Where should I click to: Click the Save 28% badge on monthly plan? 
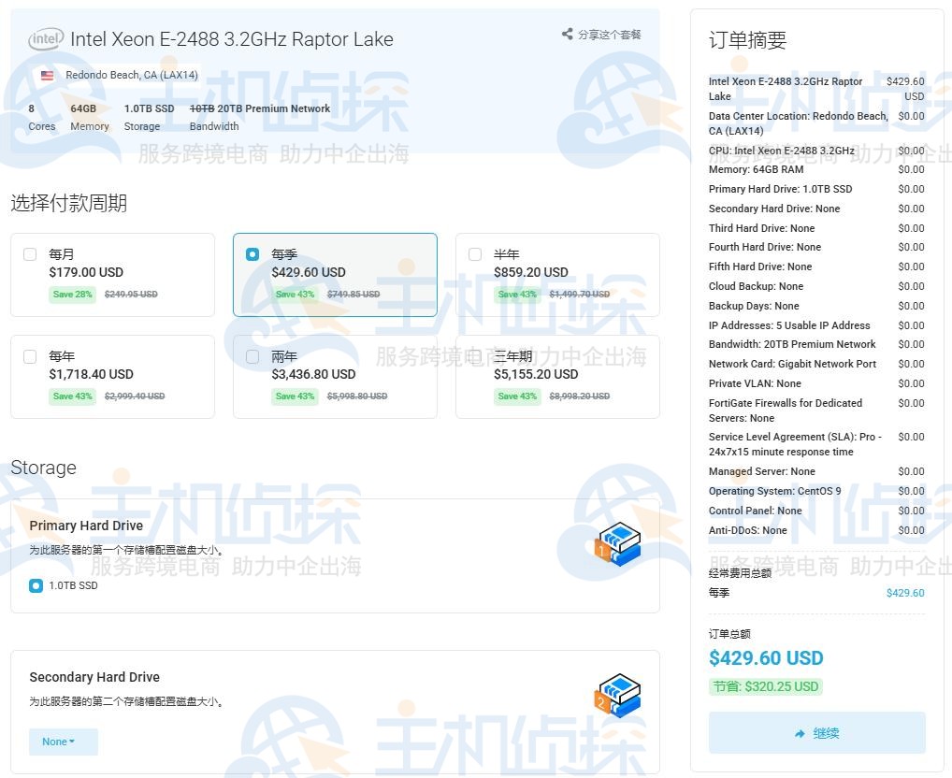(x=72, y=295)
